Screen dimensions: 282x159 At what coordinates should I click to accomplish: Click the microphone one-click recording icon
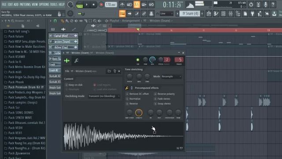click(x=266, y=4)
